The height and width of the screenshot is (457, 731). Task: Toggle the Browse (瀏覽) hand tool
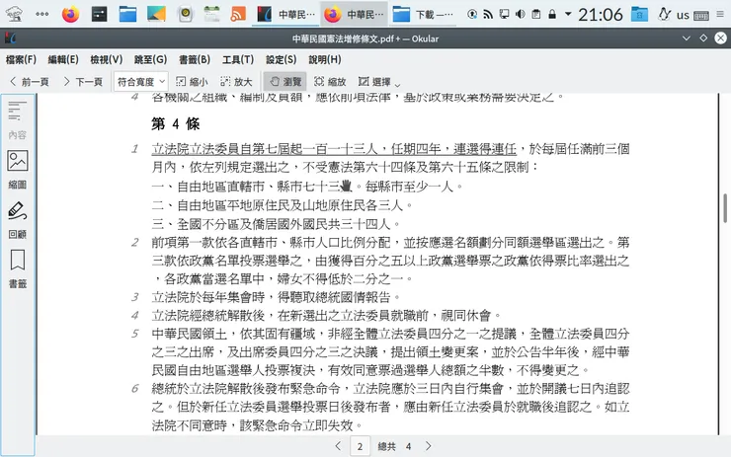coord(284,82)
